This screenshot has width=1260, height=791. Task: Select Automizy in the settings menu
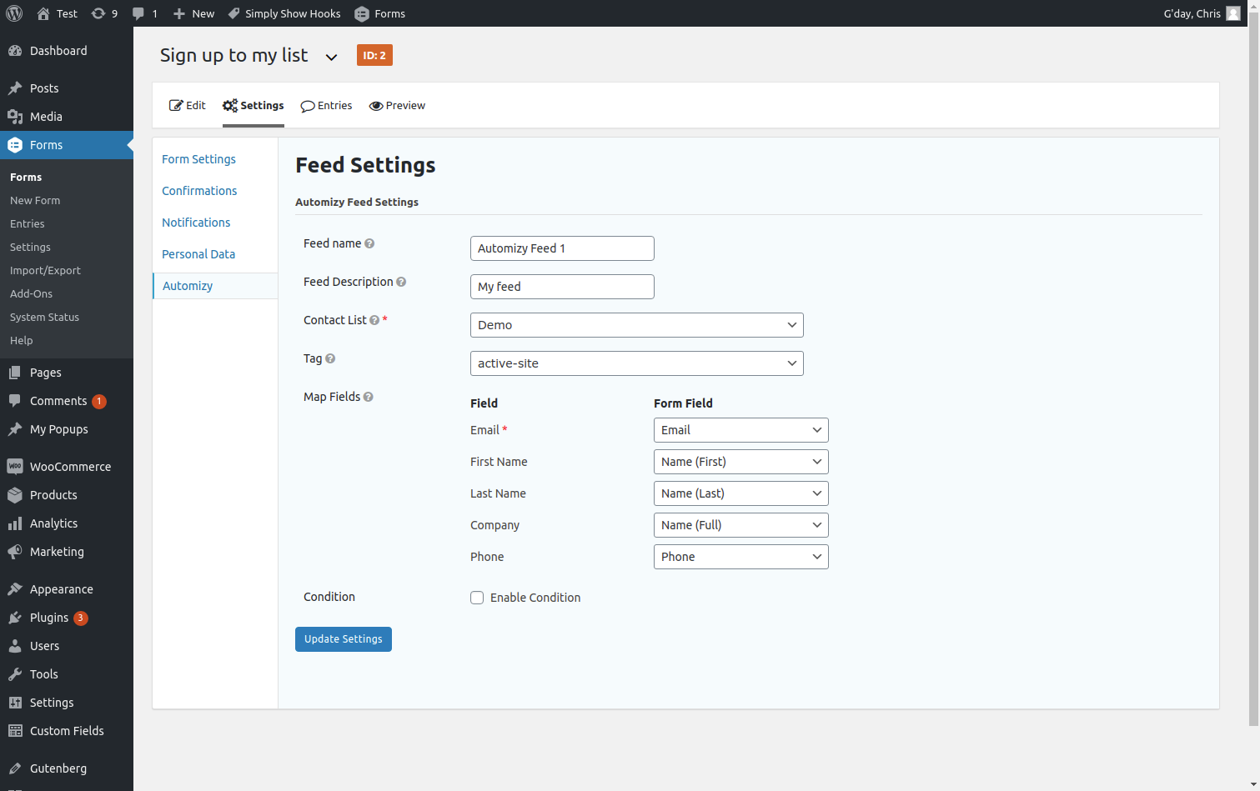coord(215,286)
